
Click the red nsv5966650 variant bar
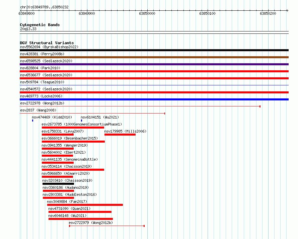pyautogui.click(x=57, y=177)
